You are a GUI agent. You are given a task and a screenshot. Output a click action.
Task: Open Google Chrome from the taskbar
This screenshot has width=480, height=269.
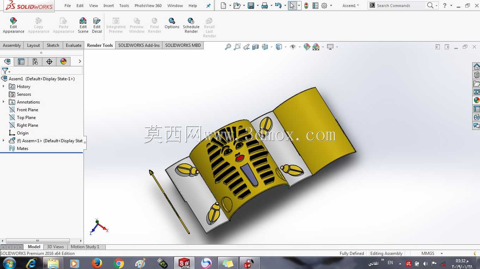(x=119, y=263)
